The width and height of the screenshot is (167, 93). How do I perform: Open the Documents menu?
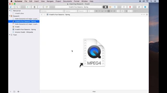coord(67,1)
